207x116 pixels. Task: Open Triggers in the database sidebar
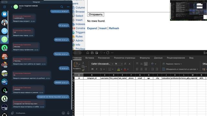[x=80, y=32]
